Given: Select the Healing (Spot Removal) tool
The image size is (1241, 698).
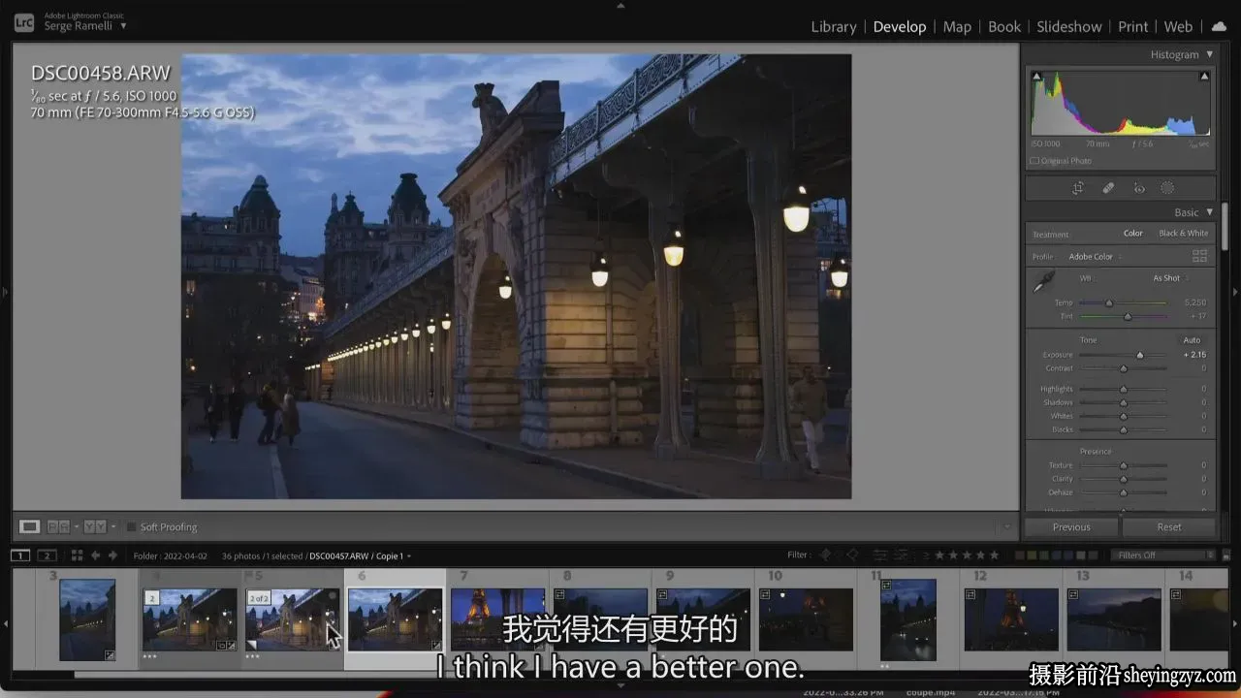Looking at the screenshot, I should tap(1108, 188).
